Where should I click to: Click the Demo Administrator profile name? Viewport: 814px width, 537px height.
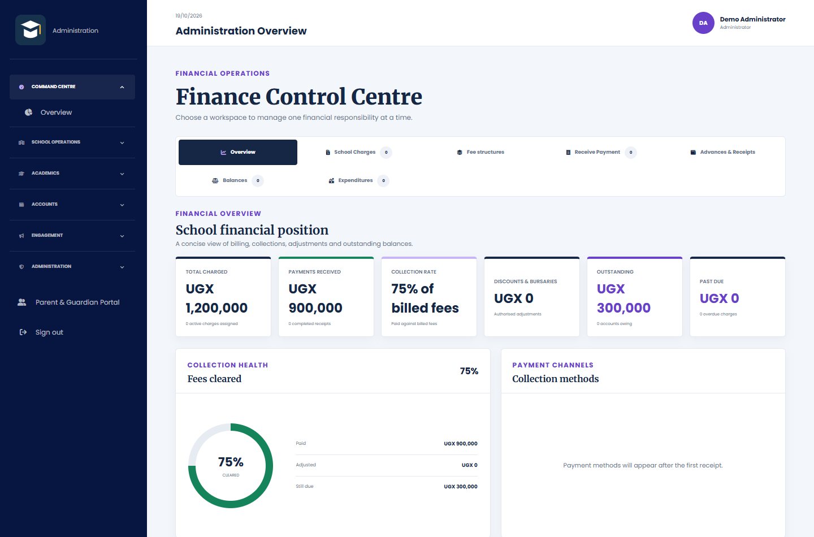click(x=752, y=19)
